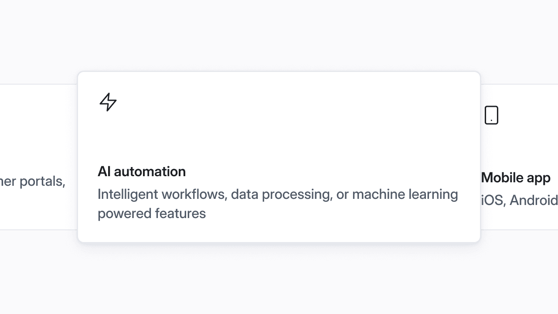Viewport: 558px width, 314px height.
Task: Click the lightning bolt icon
Action: [108, 102]
